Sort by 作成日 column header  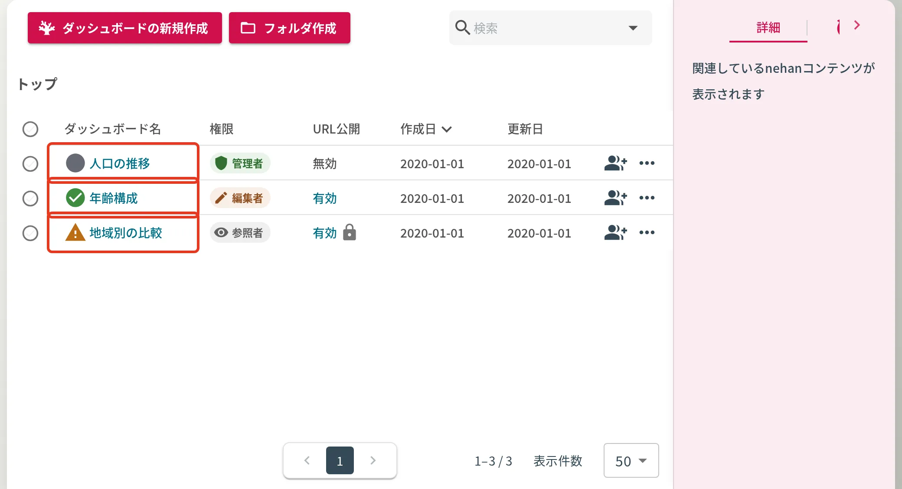pos(426,129)
